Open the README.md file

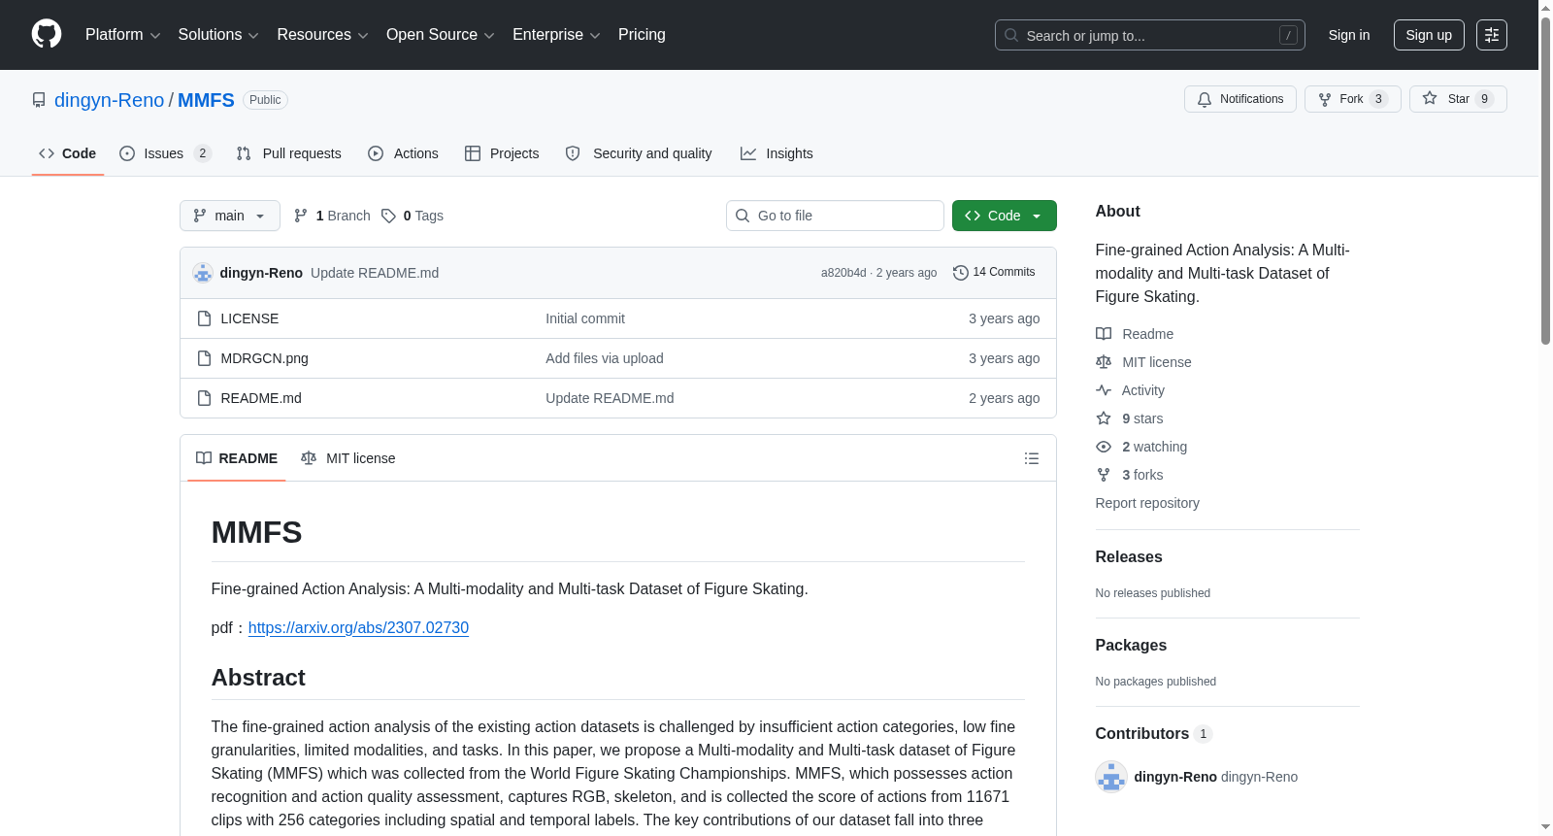tap(261, 398)
